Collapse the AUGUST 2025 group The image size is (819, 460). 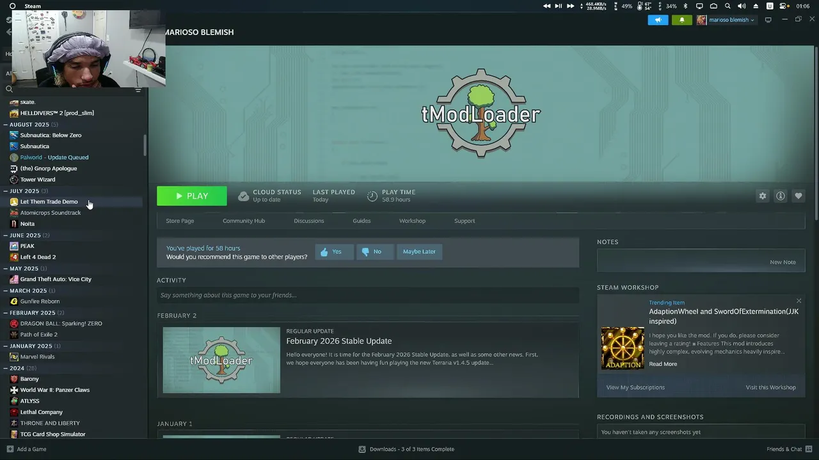pos(6,125)
